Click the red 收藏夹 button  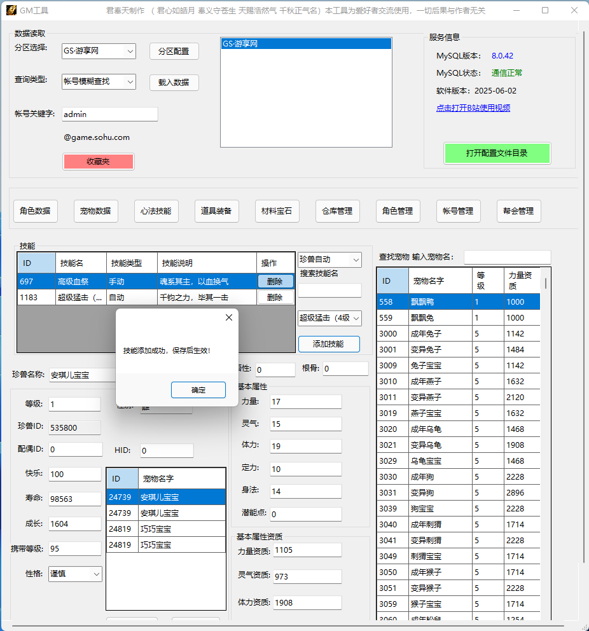point(98,162)
